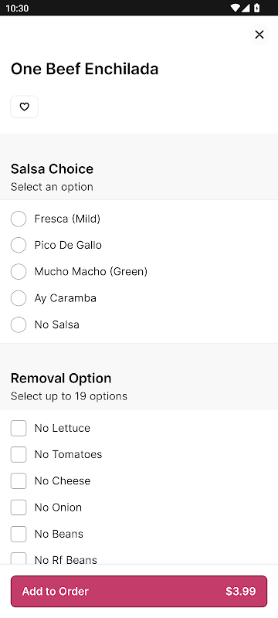Tap the cellular signal icon
The image size is (278, 618).
click(x=246, y=8)
